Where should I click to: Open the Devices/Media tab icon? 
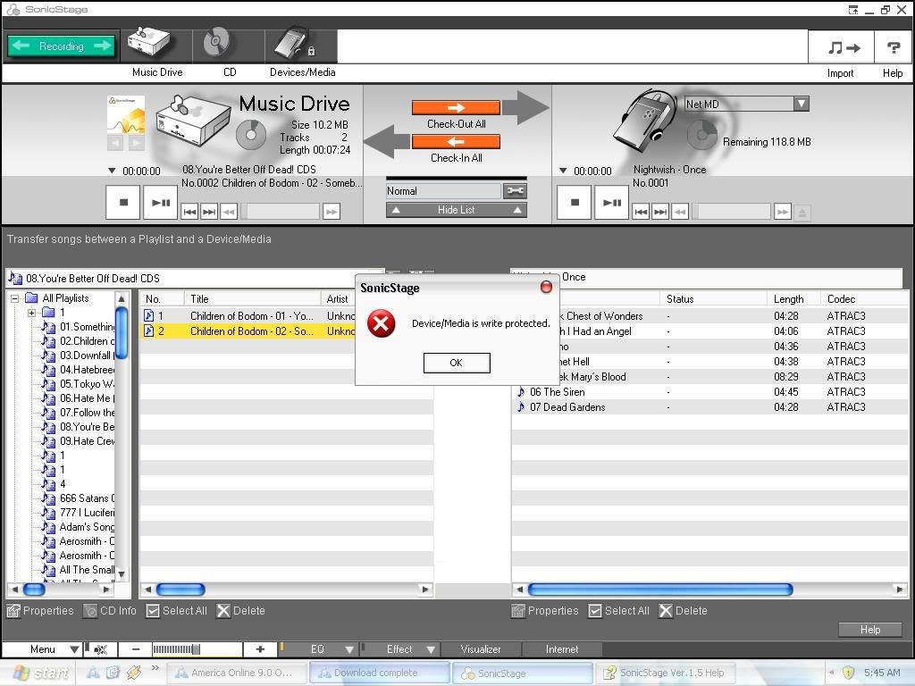(296, 44)
